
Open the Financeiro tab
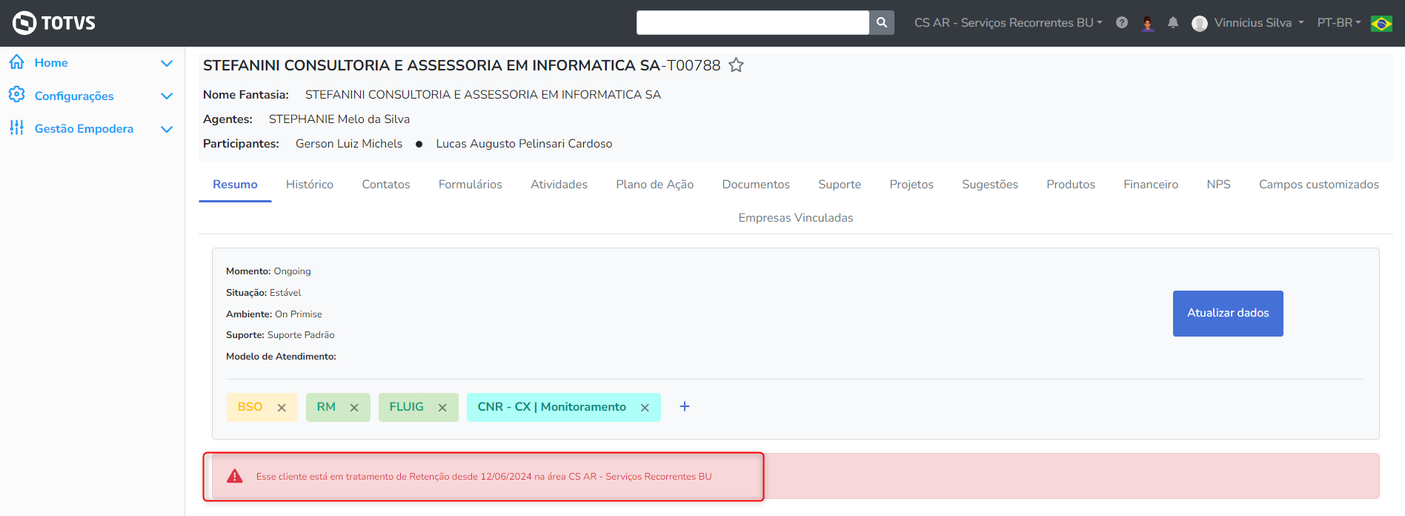click(1151, 185)
